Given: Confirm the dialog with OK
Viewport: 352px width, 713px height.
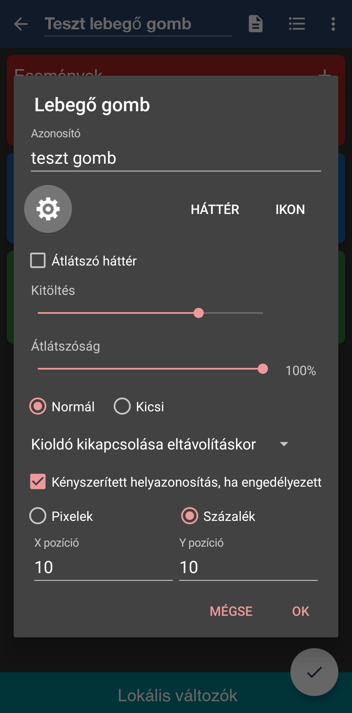Looking at the screenshot, I should (301, 611).
